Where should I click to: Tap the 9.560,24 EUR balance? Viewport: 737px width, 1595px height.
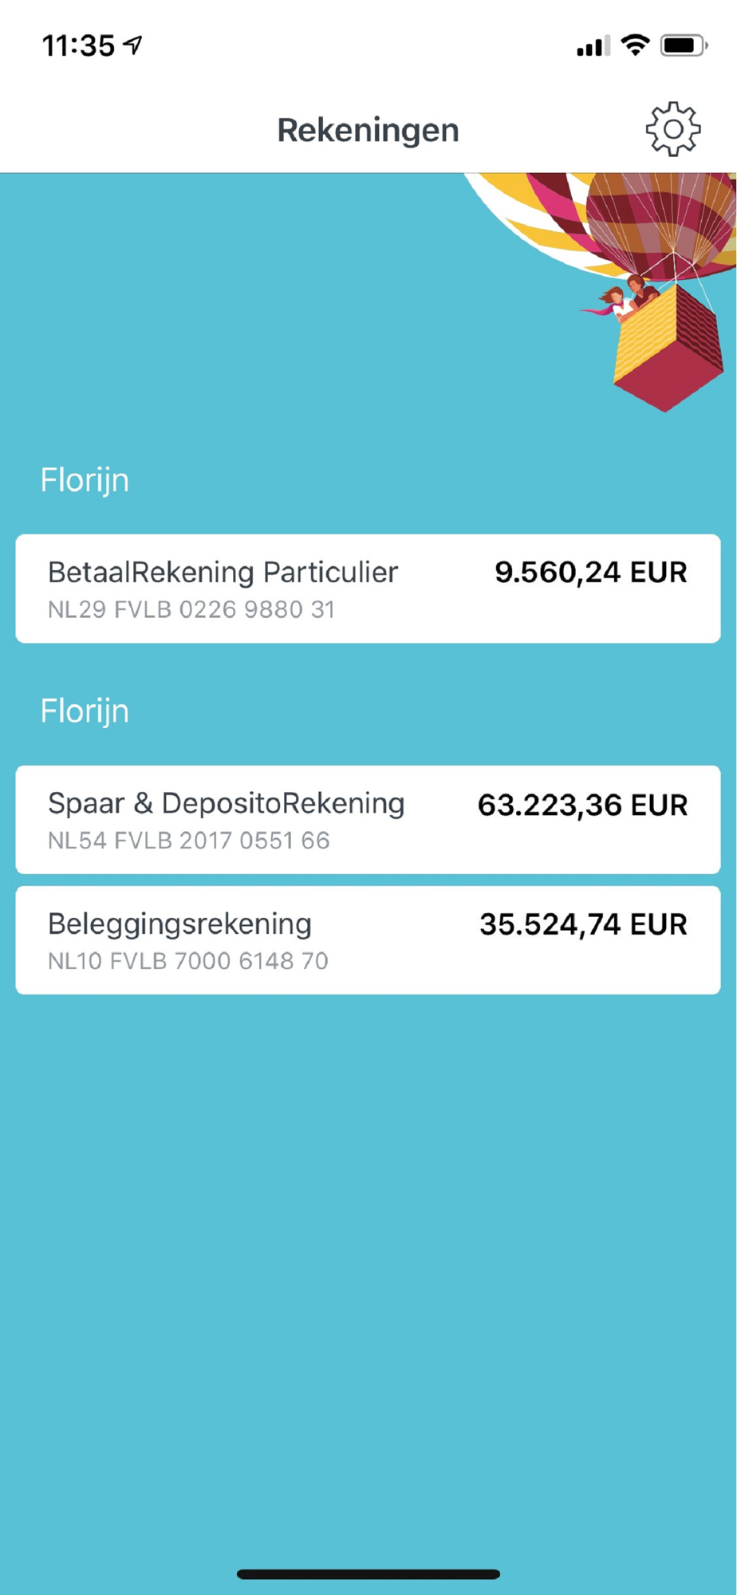(590, 573)
